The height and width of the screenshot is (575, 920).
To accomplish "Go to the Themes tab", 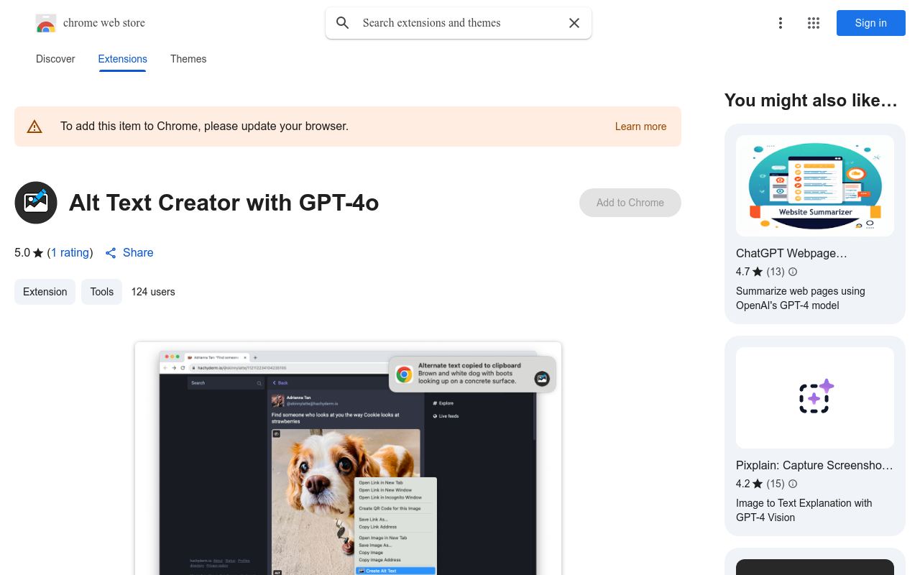I will click(188, 59).
